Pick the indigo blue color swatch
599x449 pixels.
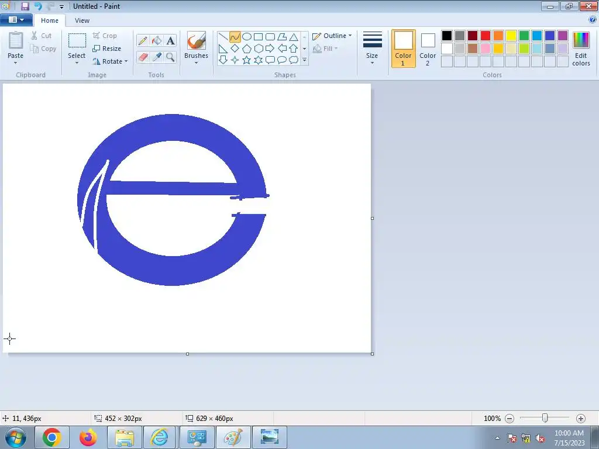tap(550, 36)
